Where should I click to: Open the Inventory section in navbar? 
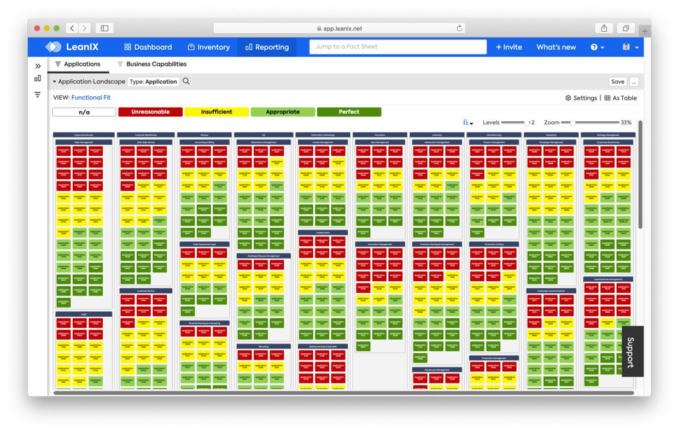coord(208,47)
